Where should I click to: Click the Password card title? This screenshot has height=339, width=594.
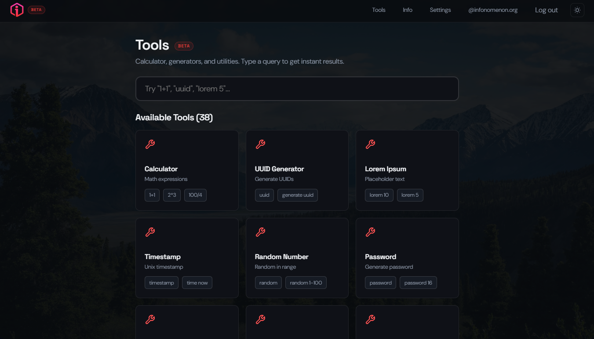coord(381,257)
